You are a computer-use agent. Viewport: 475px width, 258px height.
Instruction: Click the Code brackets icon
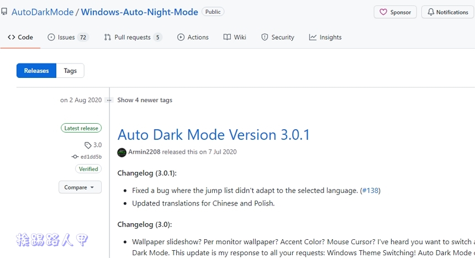[x=12, y=37]
